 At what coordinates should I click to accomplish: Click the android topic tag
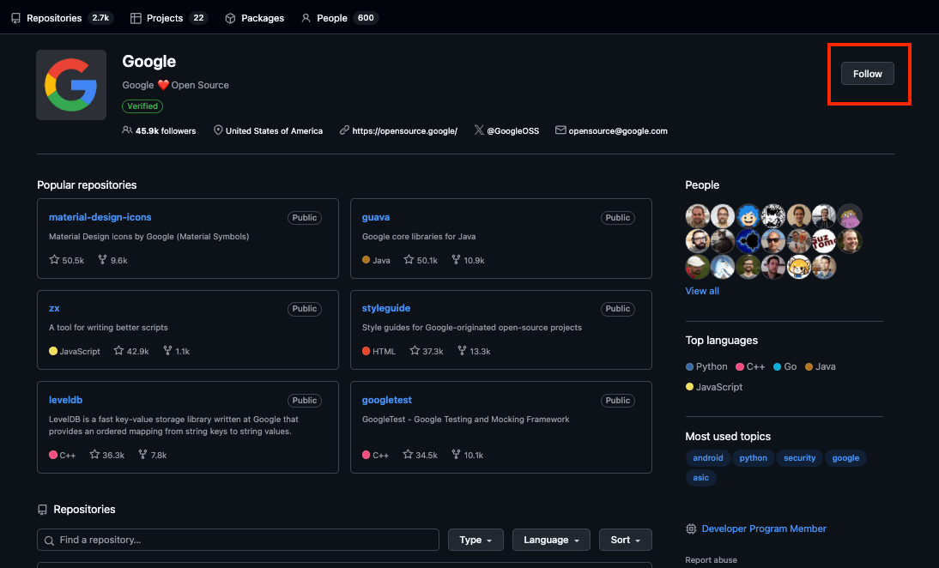click(708, 458)
